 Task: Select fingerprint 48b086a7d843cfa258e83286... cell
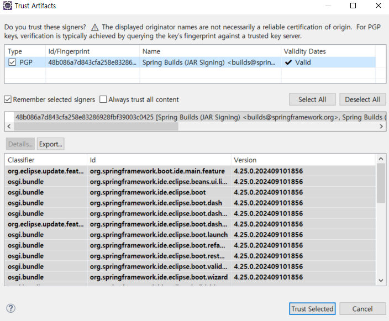coord(92,62)
